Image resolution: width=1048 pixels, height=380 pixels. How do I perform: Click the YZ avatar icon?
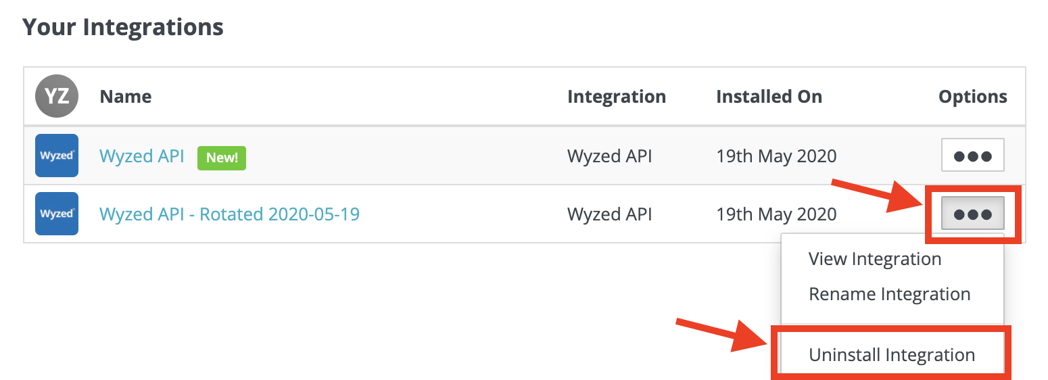click(57, 96)
